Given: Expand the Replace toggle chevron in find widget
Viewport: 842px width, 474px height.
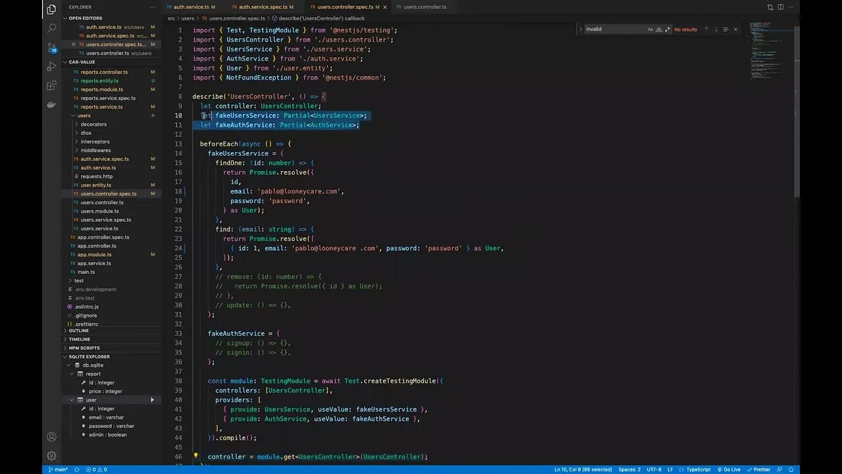Looking at the screenshot, I should coord(581,29).
